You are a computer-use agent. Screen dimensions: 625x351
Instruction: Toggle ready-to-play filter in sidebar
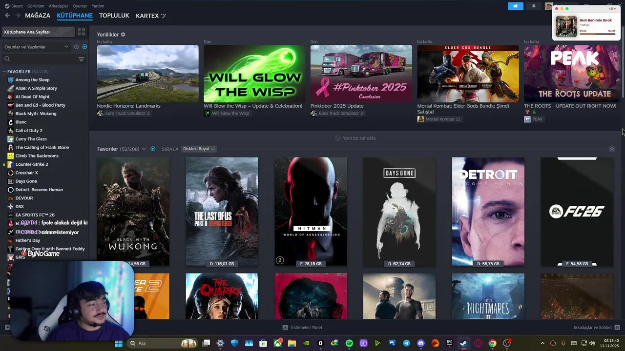[x=84, y=47]
